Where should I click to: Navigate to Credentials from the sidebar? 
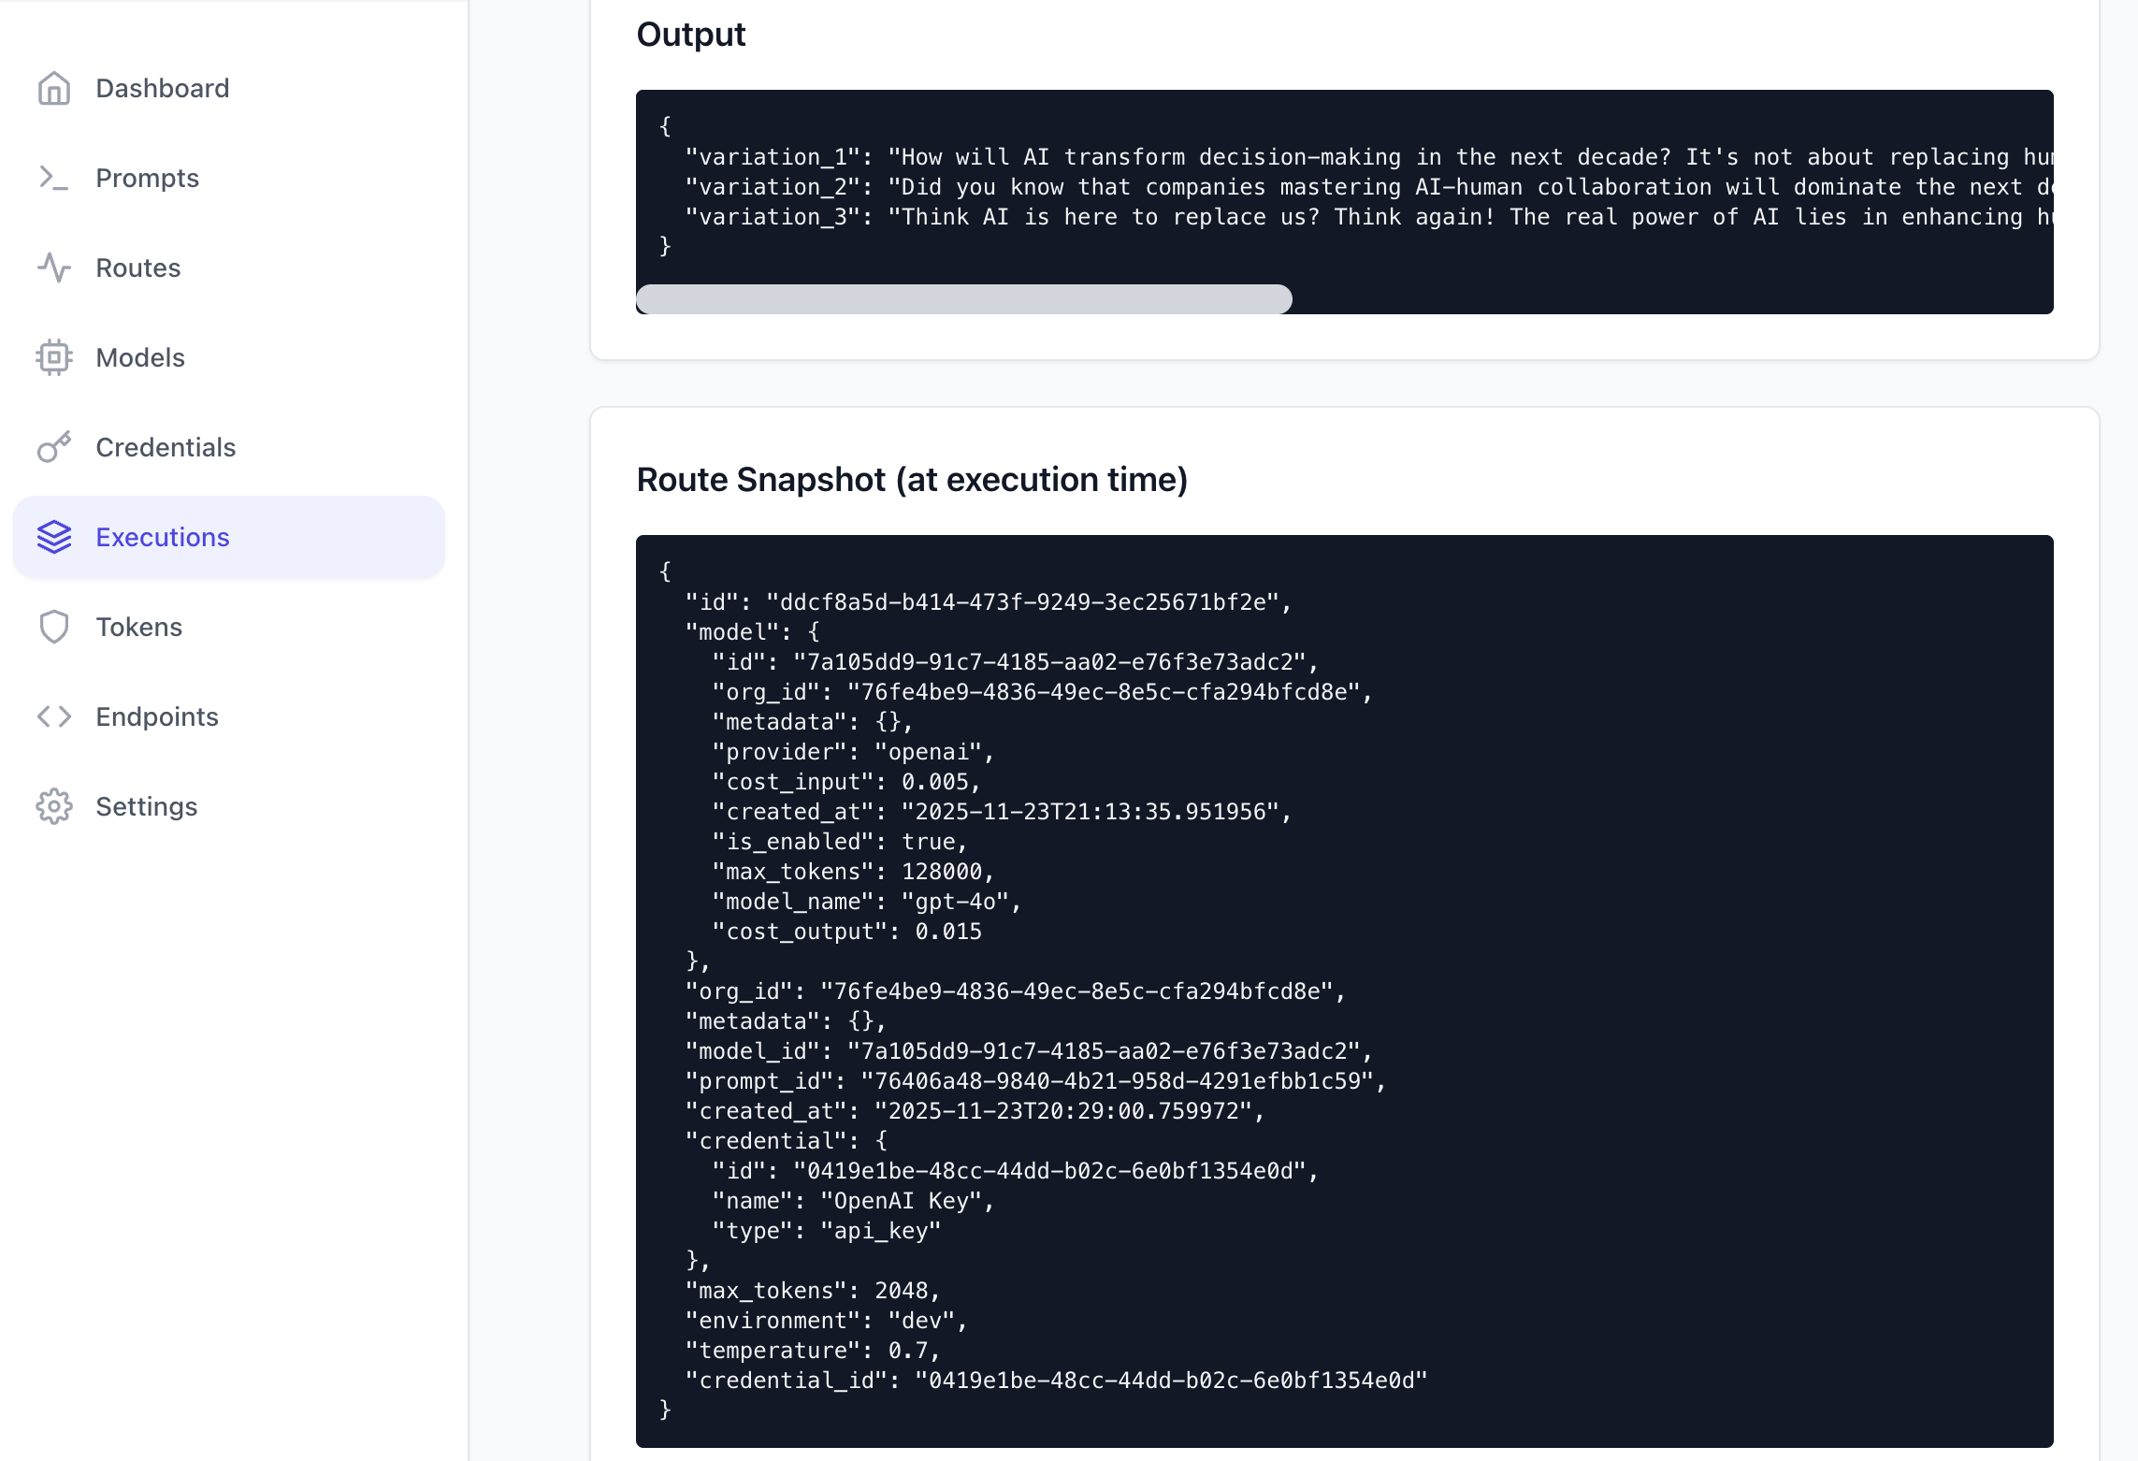point(166,447)
